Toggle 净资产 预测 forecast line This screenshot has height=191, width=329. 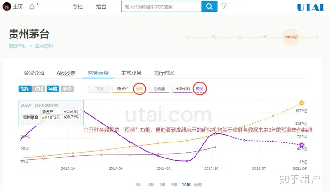(x=139, y=88)
